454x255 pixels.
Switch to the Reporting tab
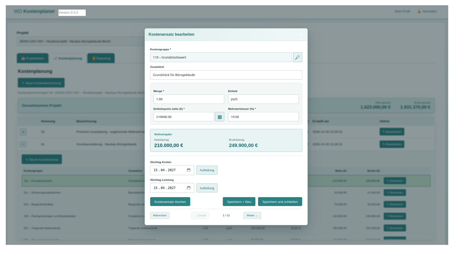(x=101, y=58)
